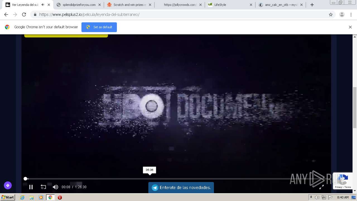Switch to 'Scratch and win prizes' tab
This screenshot has height=201, width=357.
129,5
